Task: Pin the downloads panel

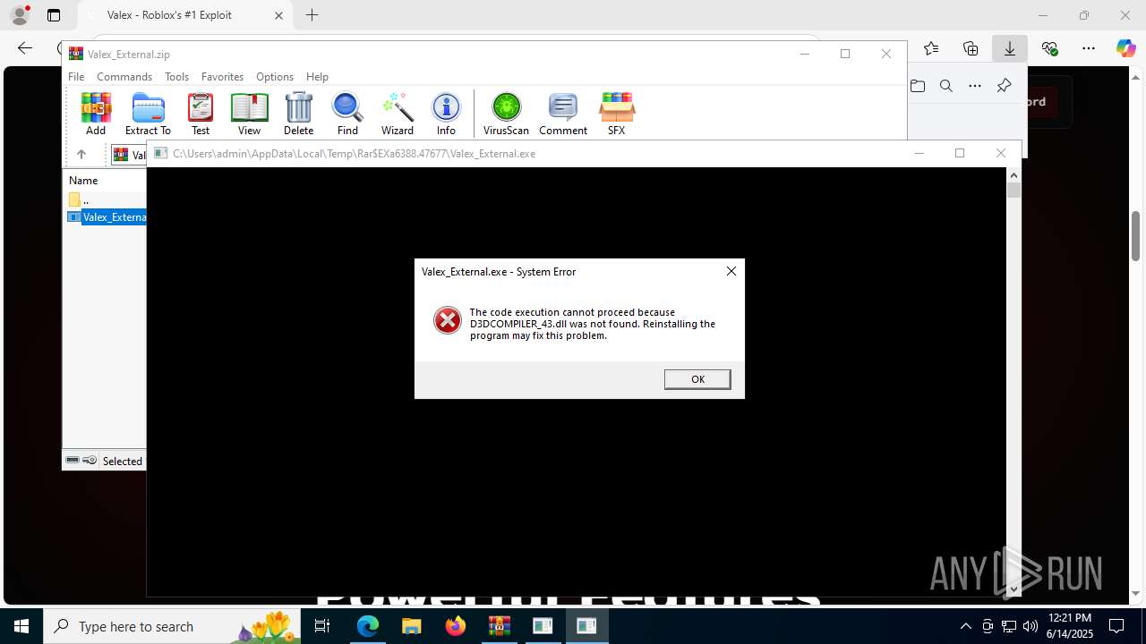Action: tap(1004, 86)
